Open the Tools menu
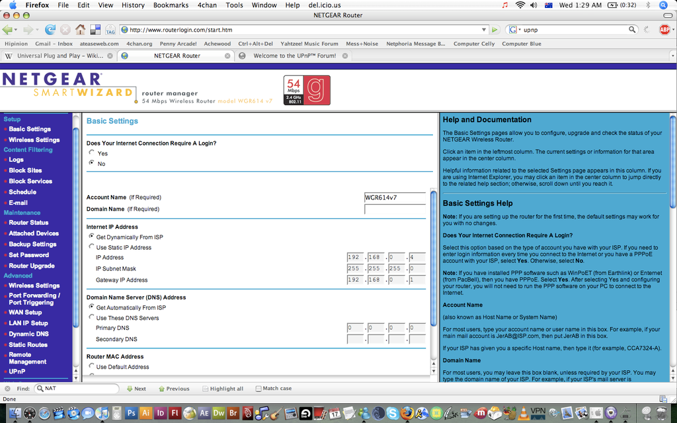This screenshot has width=677, height=423. tap(235, 5)
